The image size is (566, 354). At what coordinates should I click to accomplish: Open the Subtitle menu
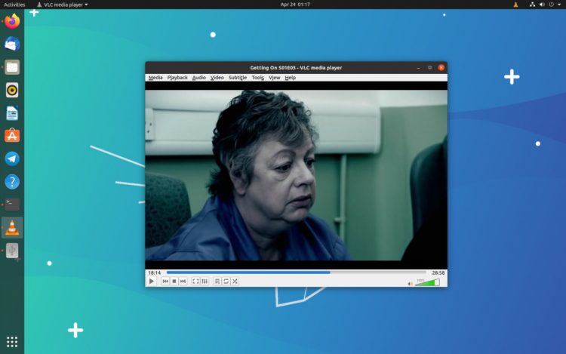[x=238, y=78]
